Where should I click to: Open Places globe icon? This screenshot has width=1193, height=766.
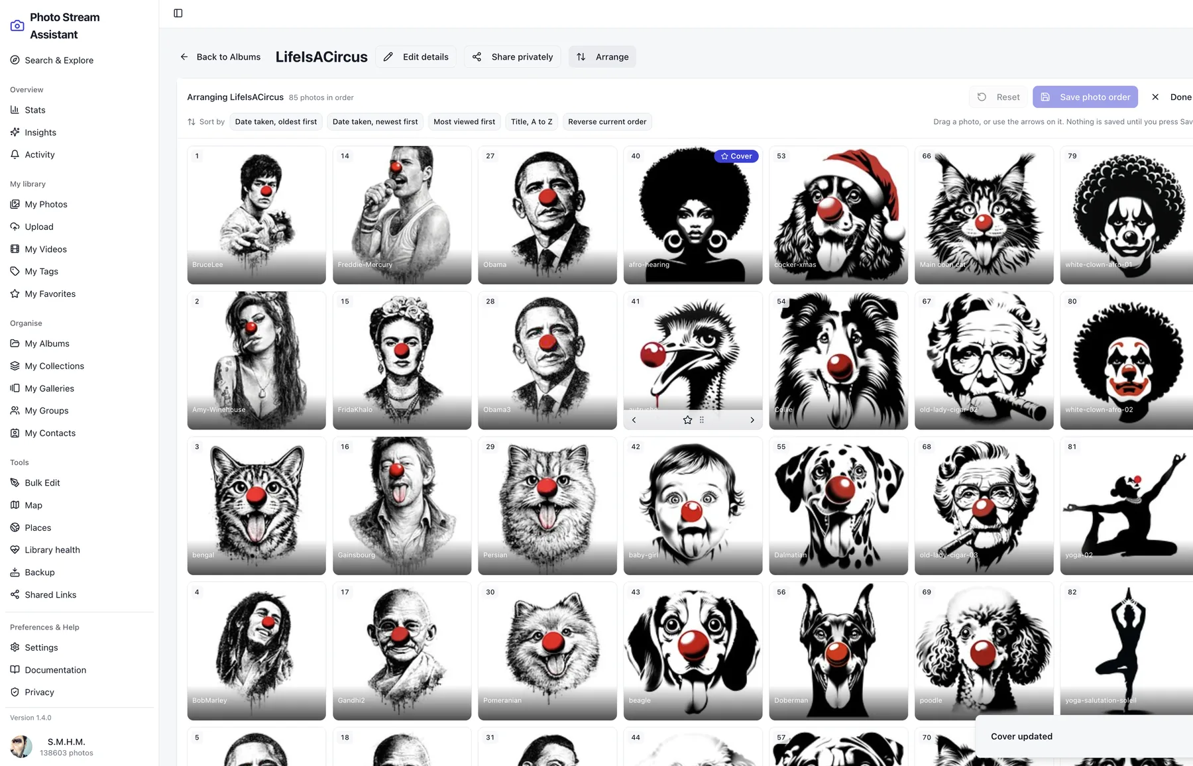15,527
